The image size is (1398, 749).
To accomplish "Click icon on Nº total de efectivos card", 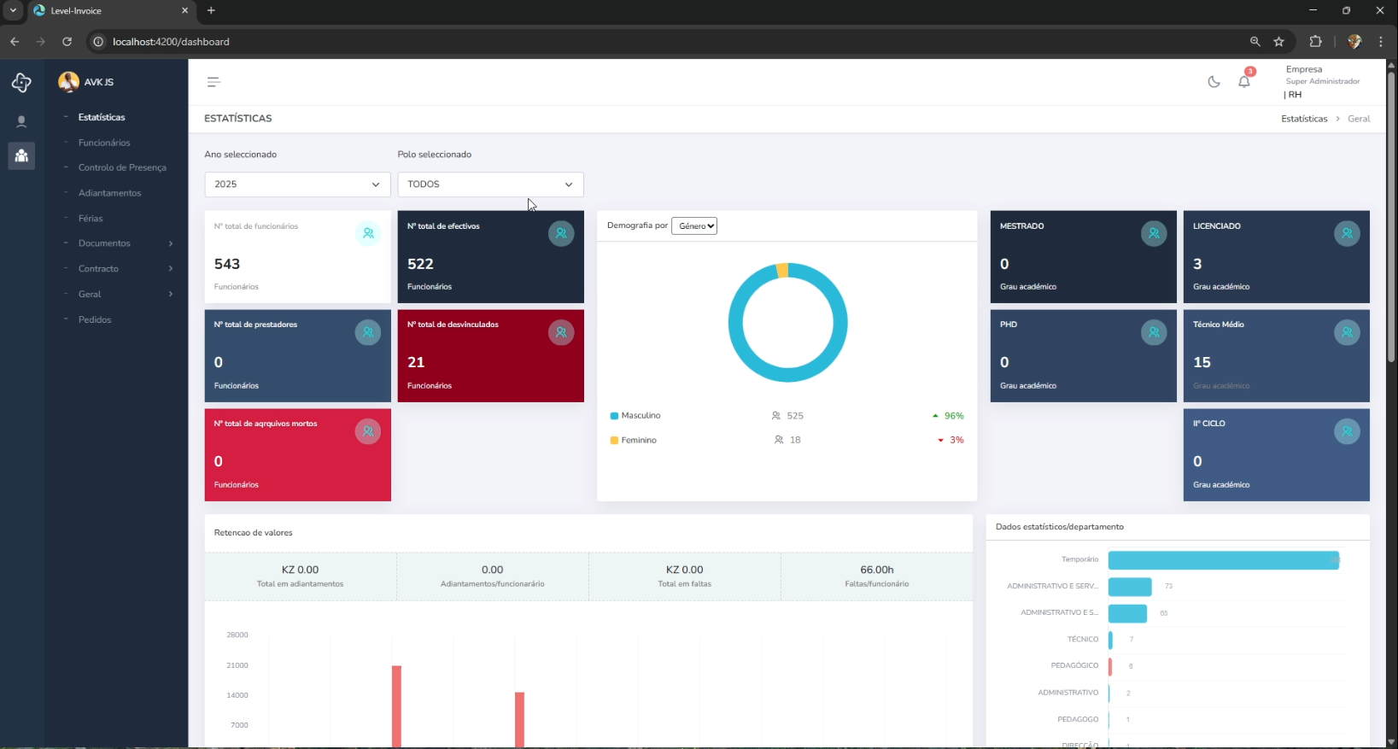I will tap(561, 233).
